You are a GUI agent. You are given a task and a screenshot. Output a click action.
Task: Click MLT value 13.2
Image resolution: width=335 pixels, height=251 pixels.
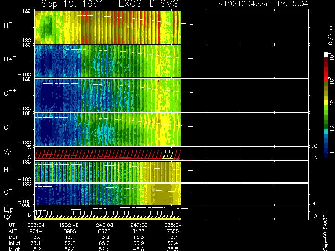(x=104, y=237)
